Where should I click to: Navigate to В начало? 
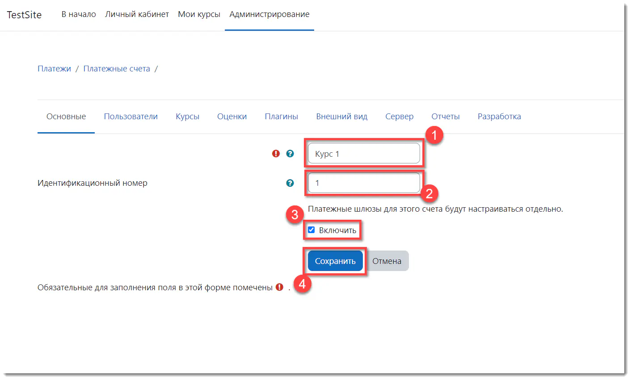pyautogui.click(x=79, y=14)
